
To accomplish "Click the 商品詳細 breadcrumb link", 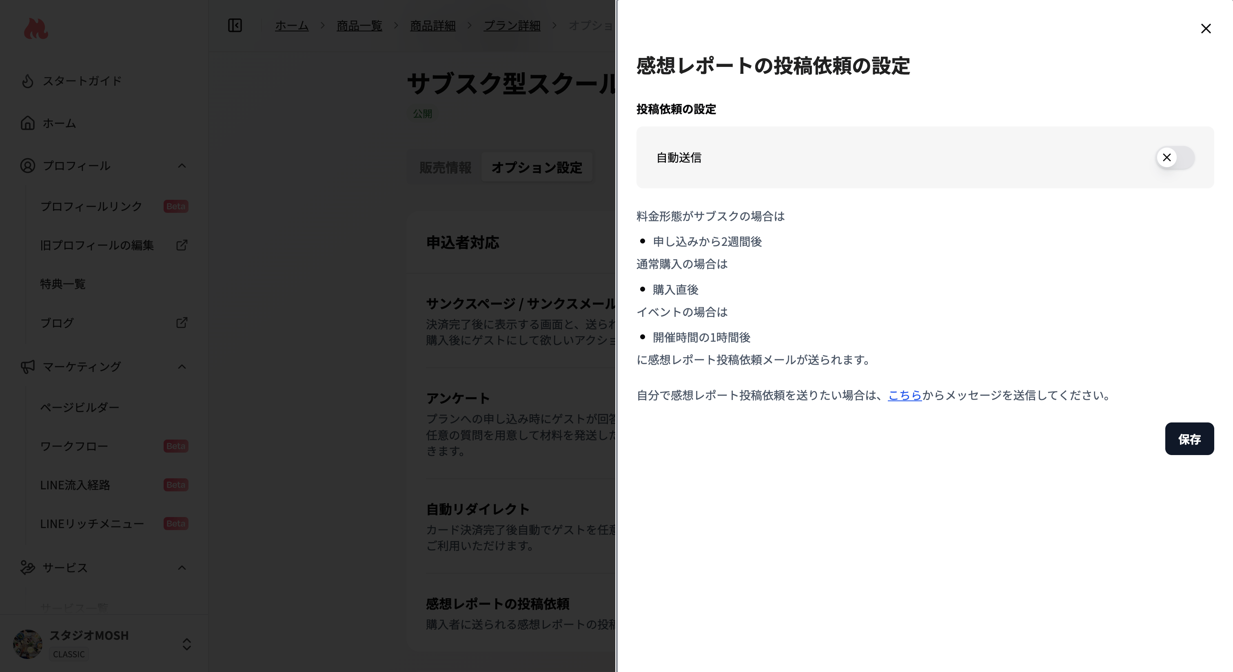I will tap(433, 25).
